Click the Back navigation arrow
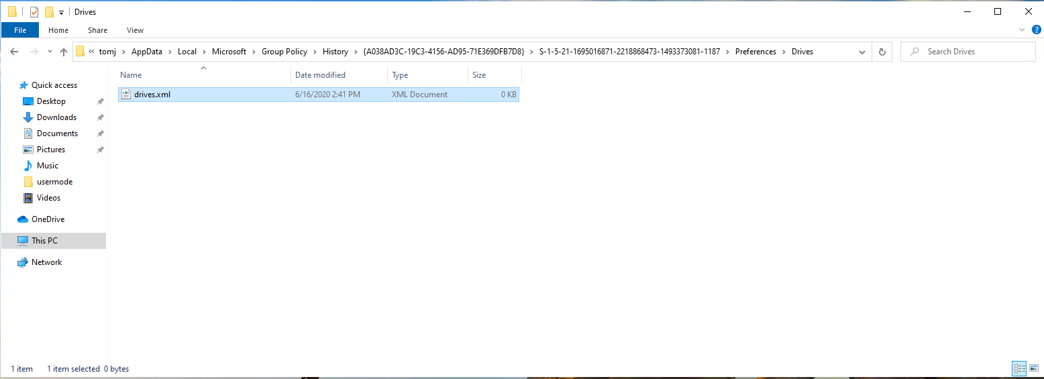The height and width of the screenshot is (379, 1044). point(14,52)
